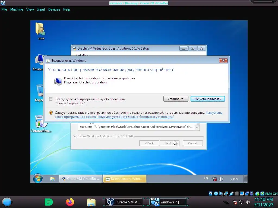Image resolution: width=278 pixels, height=208 pixels.
Task: Click the USB devices indicator in VirtualBox status bar
Action: point(231,193)
